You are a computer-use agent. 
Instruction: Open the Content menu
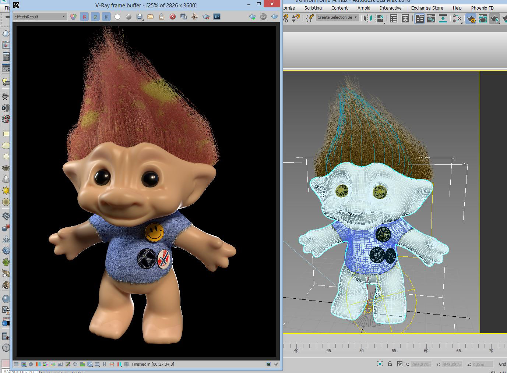[x=339, y=8]
